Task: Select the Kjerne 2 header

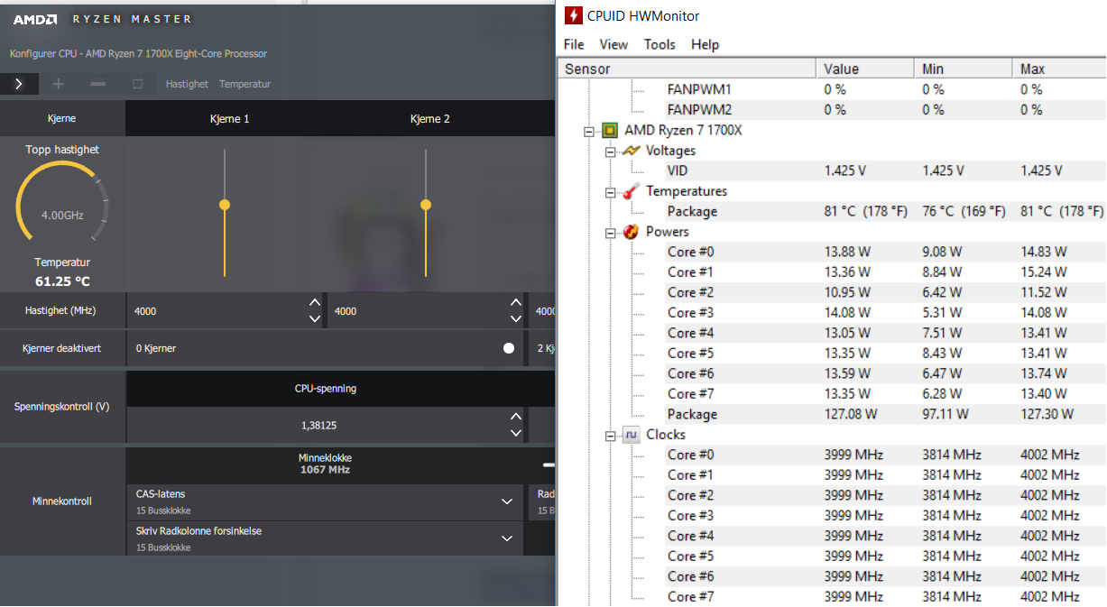Action: coord(429,119)
